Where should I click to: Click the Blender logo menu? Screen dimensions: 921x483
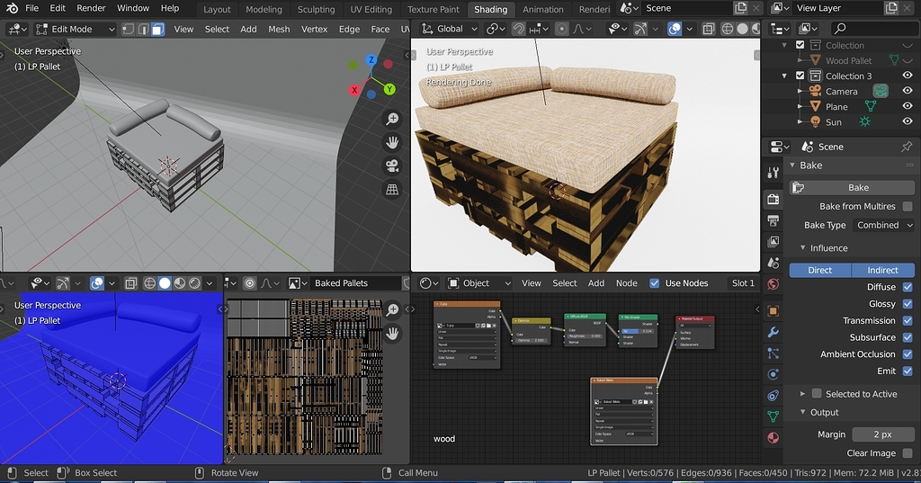click(x=12, y=8)
